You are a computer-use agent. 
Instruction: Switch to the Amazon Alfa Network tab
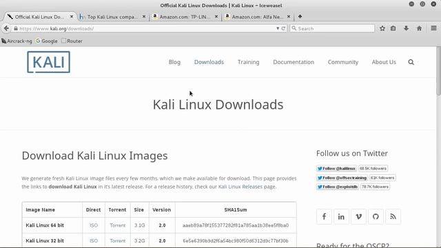257,17
